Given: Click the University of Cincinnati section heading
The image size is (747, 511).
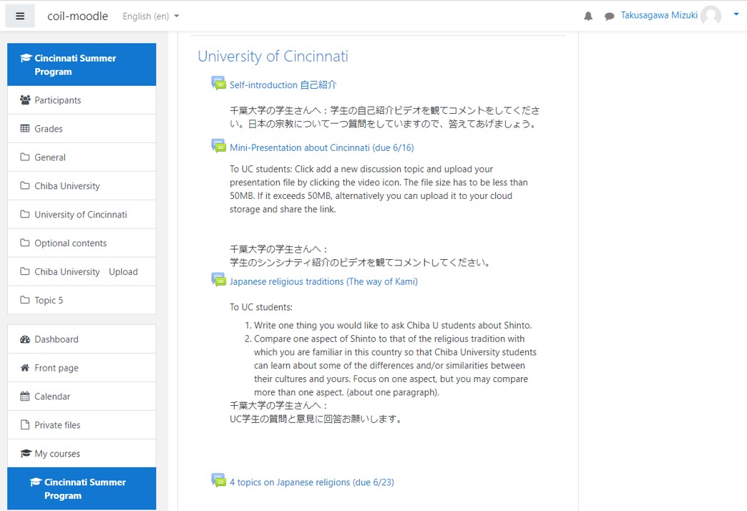Looking at the screenshot, I should point(273,57).
